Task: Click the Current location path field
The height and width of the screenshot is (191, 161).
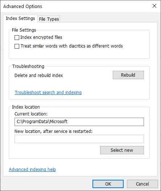Action: (79, 122)
